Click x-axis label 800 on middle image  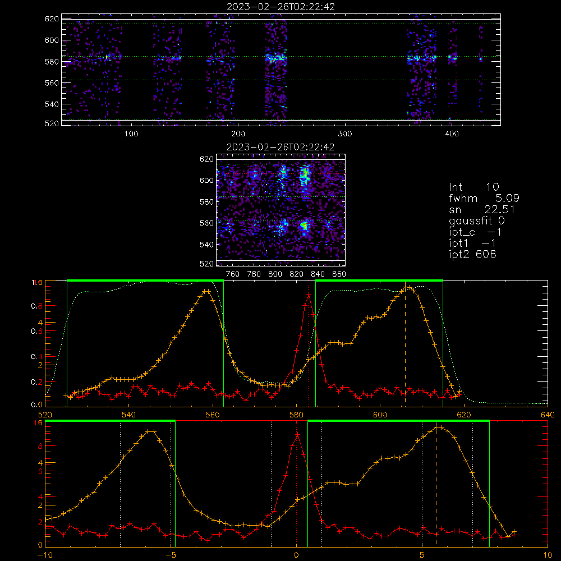tap(275, 274)
